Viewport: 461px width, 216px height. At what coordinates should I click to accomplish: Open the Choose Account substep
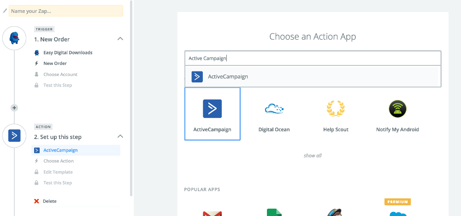[60, 74]
